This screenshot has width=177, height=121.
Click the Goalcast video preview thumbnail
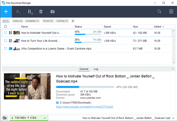point(27,86)
